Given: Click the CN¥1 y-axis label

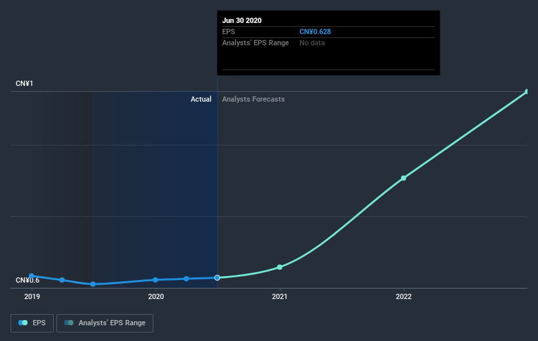Looking at the screenshot, I should [x=24, y=83].
